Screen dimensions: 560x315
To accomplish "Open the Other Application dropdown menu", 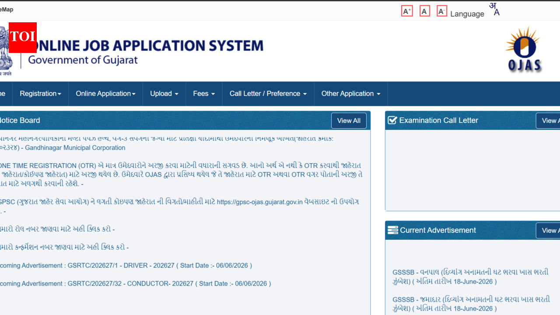I will point(351,94).
